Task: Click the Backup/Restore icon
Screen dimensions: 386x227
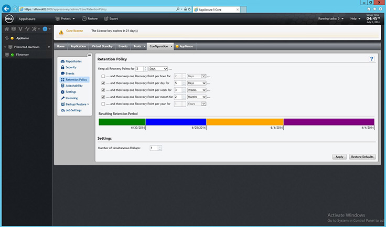Action: 62,104
